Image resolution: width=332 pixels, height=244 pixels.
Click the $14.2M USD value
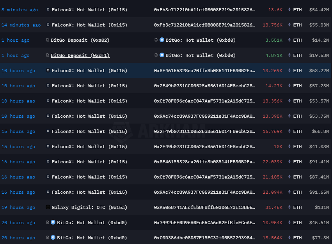point(321,40)
